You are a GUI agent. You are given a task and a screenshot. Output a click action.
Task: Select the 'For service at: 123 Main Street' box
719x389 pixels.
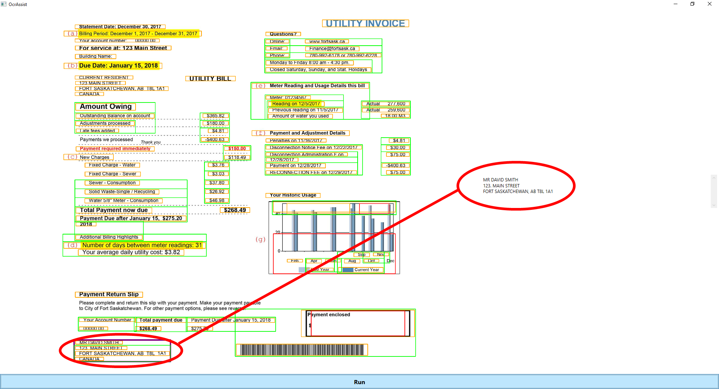(x=123, y=48)
